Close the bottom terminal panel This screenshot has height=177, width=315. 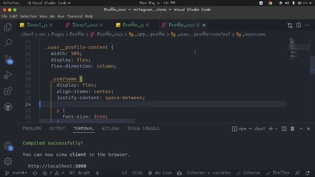tap(309, 129)
